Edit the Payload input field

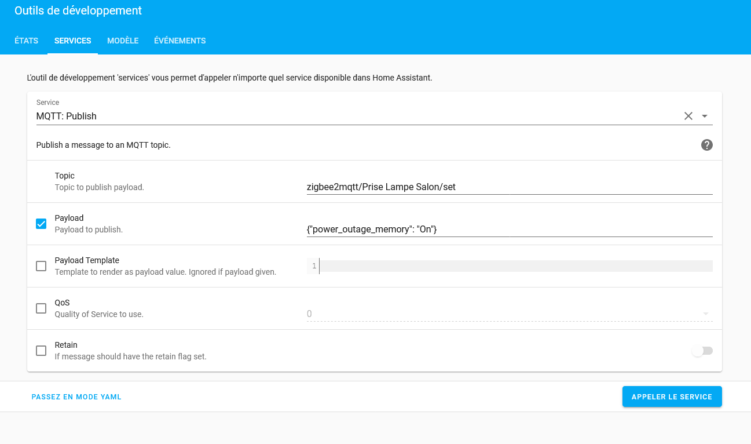point(510,229)
